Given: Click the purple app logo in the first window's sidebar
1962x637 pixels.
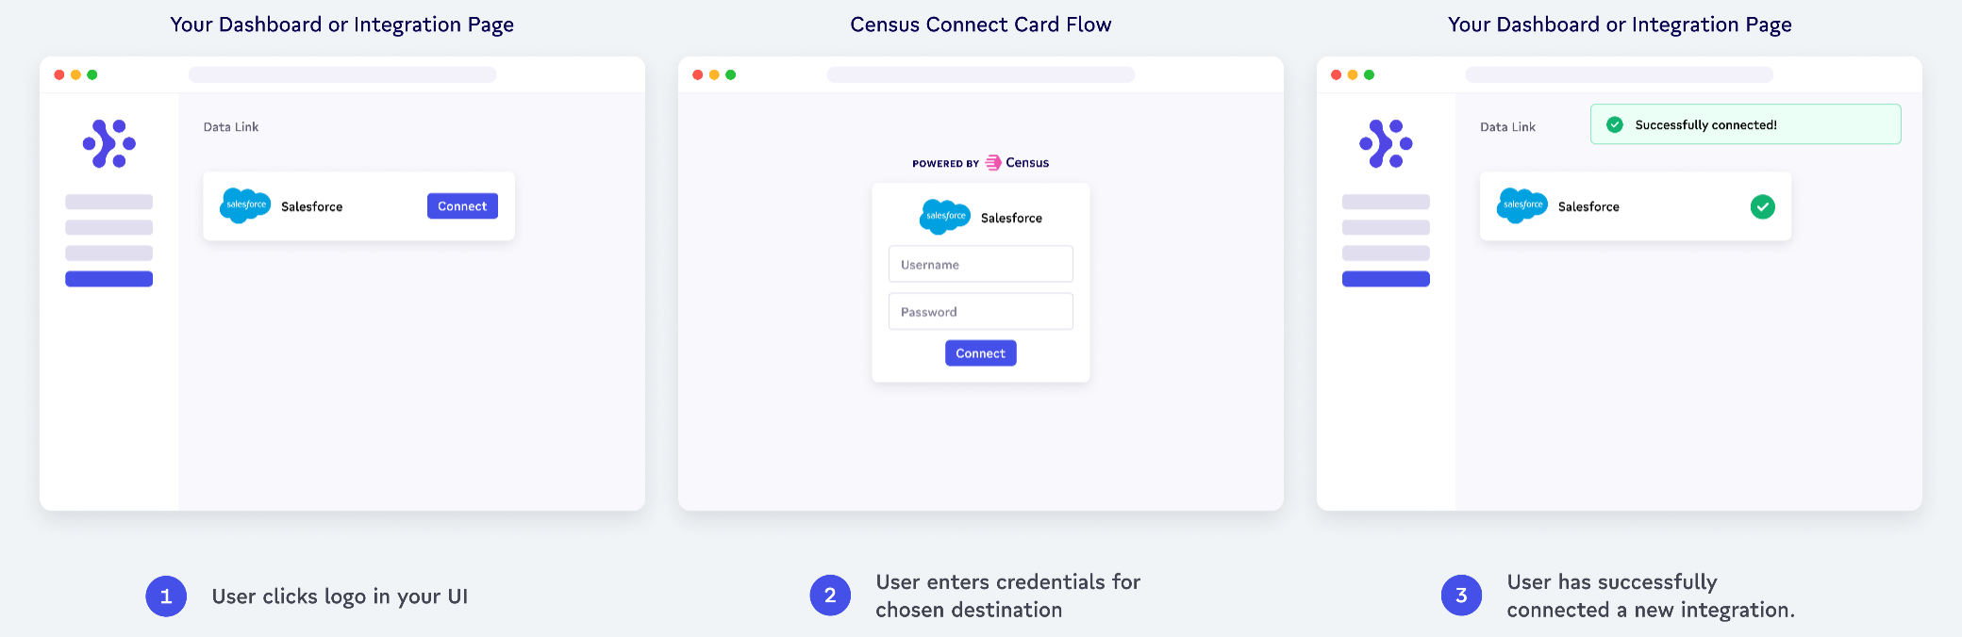Looking at the screenshot, I should coord(109,144).
